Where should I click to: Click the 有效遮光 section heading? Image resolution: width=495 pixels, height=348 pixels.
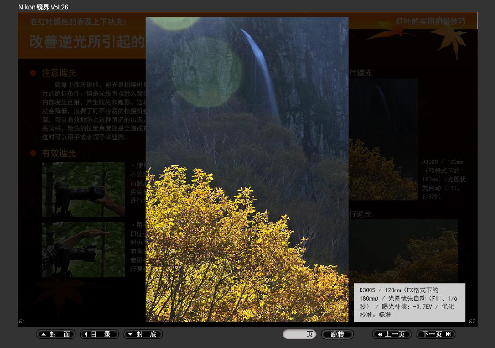(x=59, y=153)
